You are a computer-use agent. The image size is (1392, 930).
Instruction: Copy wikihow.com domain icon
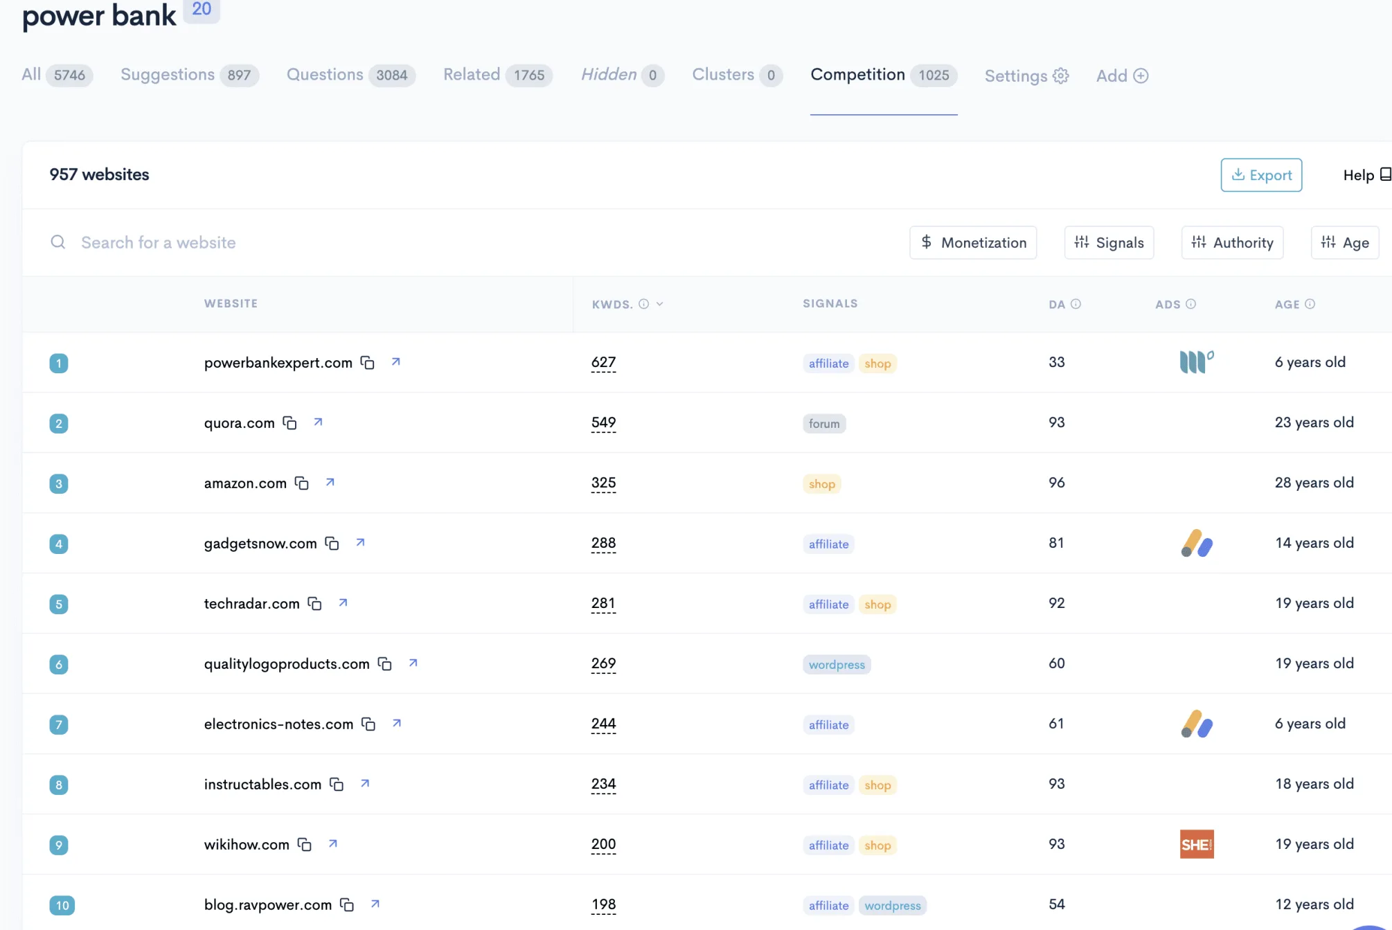[x=305, y=845]
